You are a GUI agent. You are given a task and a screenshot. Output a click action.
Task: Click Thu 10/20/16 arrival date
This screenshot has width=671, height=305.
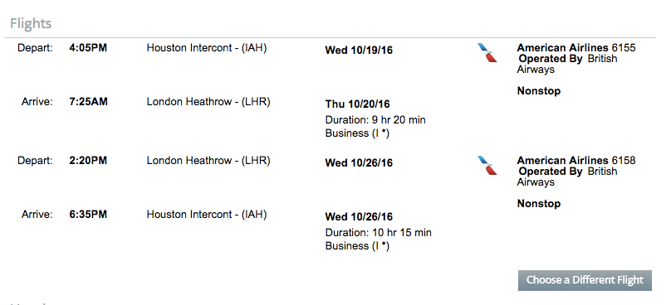[357, 104]
